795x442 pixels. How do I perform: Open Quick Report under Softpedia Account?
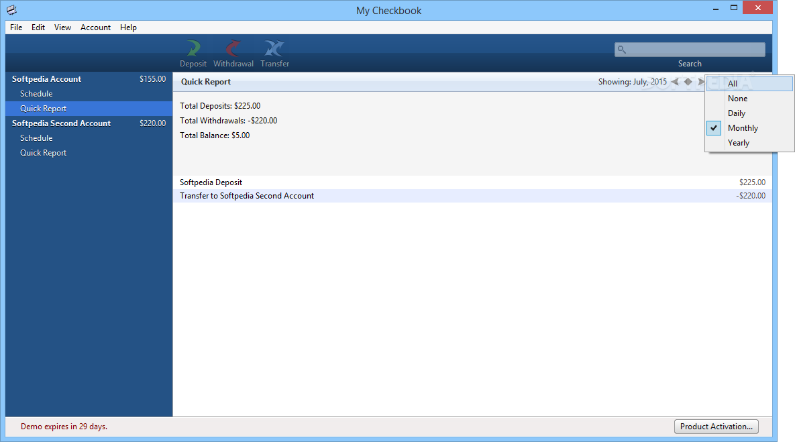tap(89, 109)
